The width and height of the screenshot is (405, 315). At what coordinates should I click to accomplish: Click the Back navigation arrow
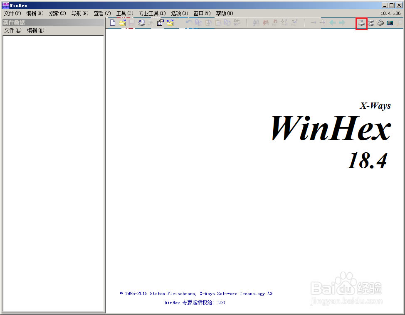[332, 23]
